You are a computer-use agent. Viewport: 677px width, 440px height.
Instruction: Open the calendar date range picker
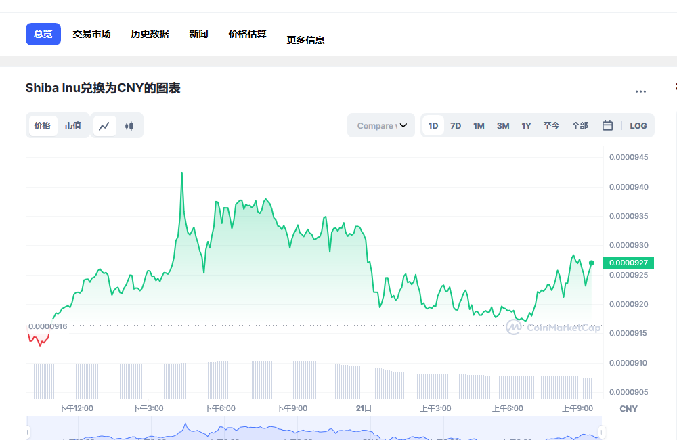(607, 126)
